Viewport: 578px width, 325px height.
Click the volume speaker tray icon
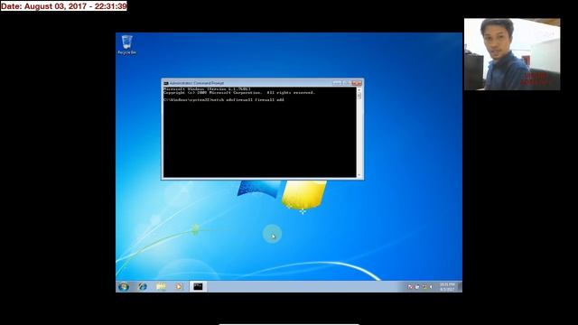click(x=431, y=286)
